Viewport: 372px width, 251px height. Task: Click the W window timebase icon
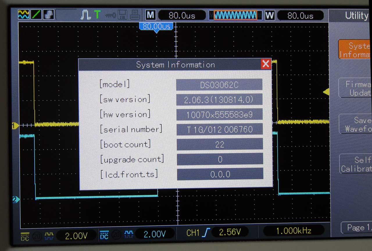click(x=269, y=15)
